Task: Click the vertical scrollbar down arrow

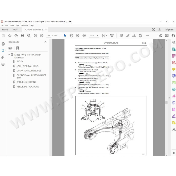Action: (x=166, y=155)
